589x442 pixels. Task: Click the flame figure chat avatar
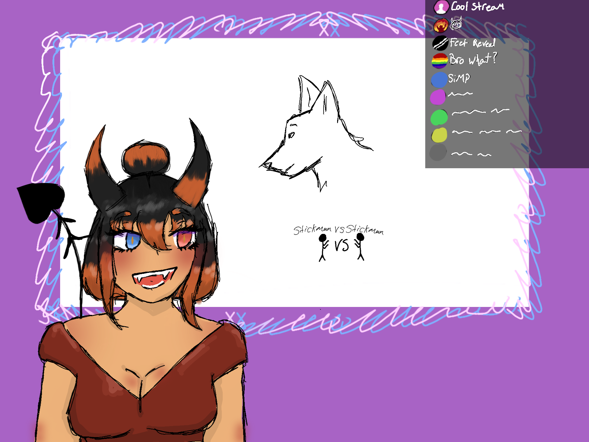(x=441, y=25)
